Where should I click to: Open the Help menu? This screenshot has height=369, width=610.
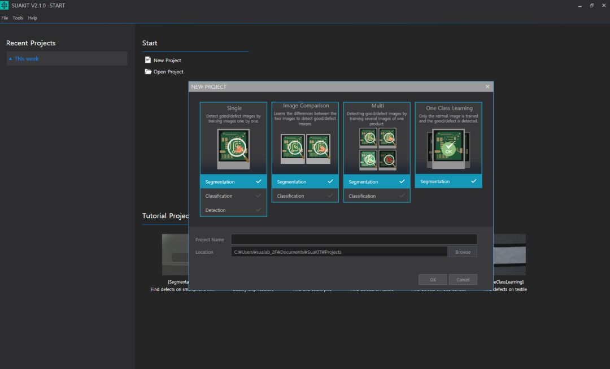click(x=33, y=18)
